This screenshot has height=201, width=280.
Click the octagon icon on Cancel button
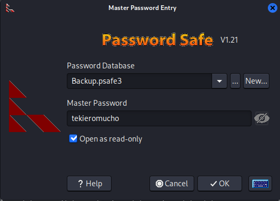point(159,184)
